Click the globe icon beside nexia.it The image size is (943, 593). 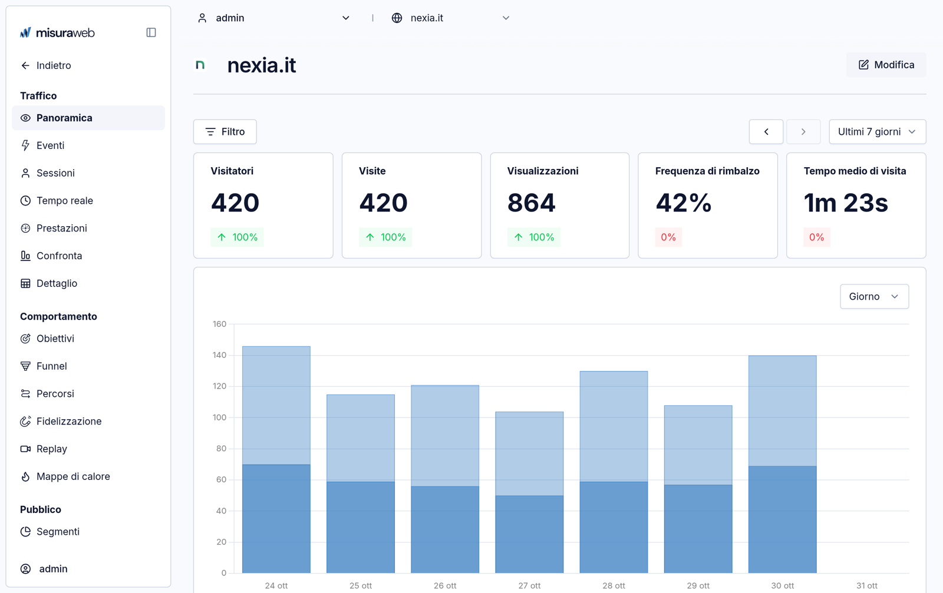(x=397, y=18)
